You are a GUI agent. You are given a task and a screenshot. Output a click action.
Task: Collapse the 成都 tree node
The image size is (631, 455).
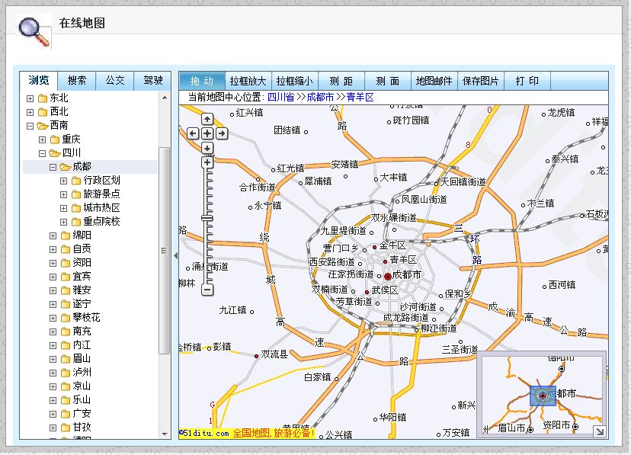point(53,167)
